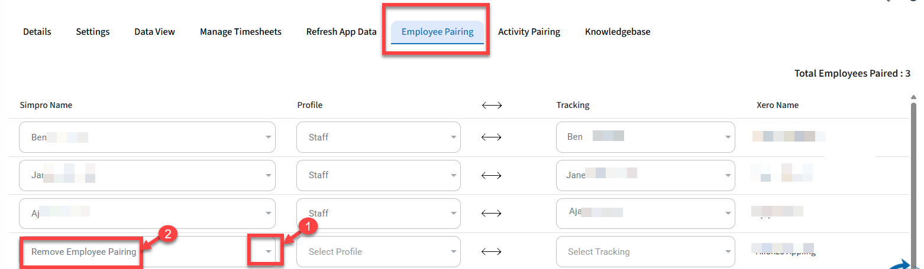Open the Select Tracking dropdown
Image resolution: width=924 pixels, height=269 pixels.
click(x=645, y=252)
